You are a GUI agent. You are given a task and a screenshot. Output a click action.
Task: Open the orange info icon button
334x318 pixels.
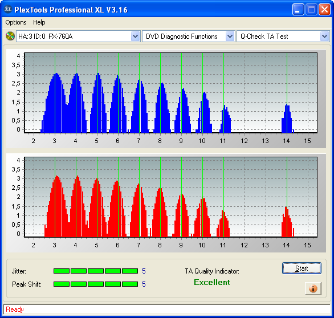click(313, 288)
